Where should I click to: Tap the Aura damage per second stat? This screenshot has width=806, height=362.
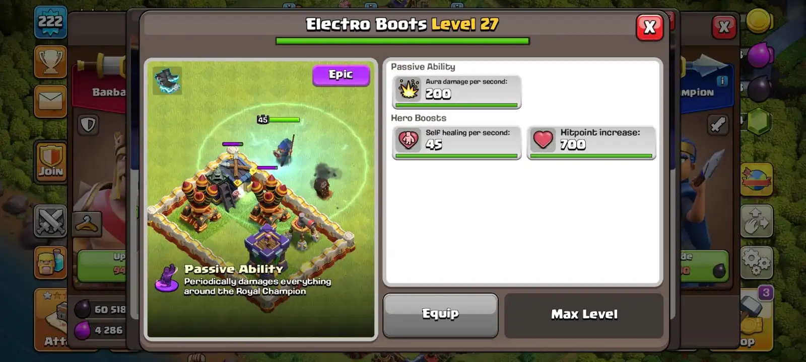pos(456,92)
